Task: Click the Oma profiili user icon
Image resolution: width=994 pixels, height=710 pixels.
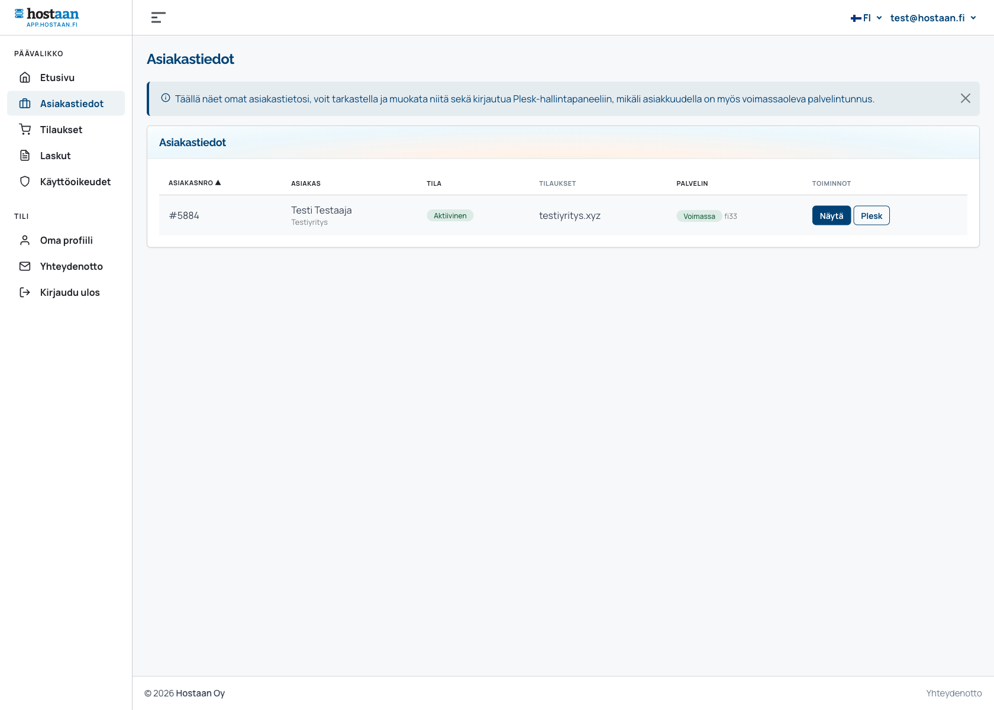Action: tap(25, 240)
